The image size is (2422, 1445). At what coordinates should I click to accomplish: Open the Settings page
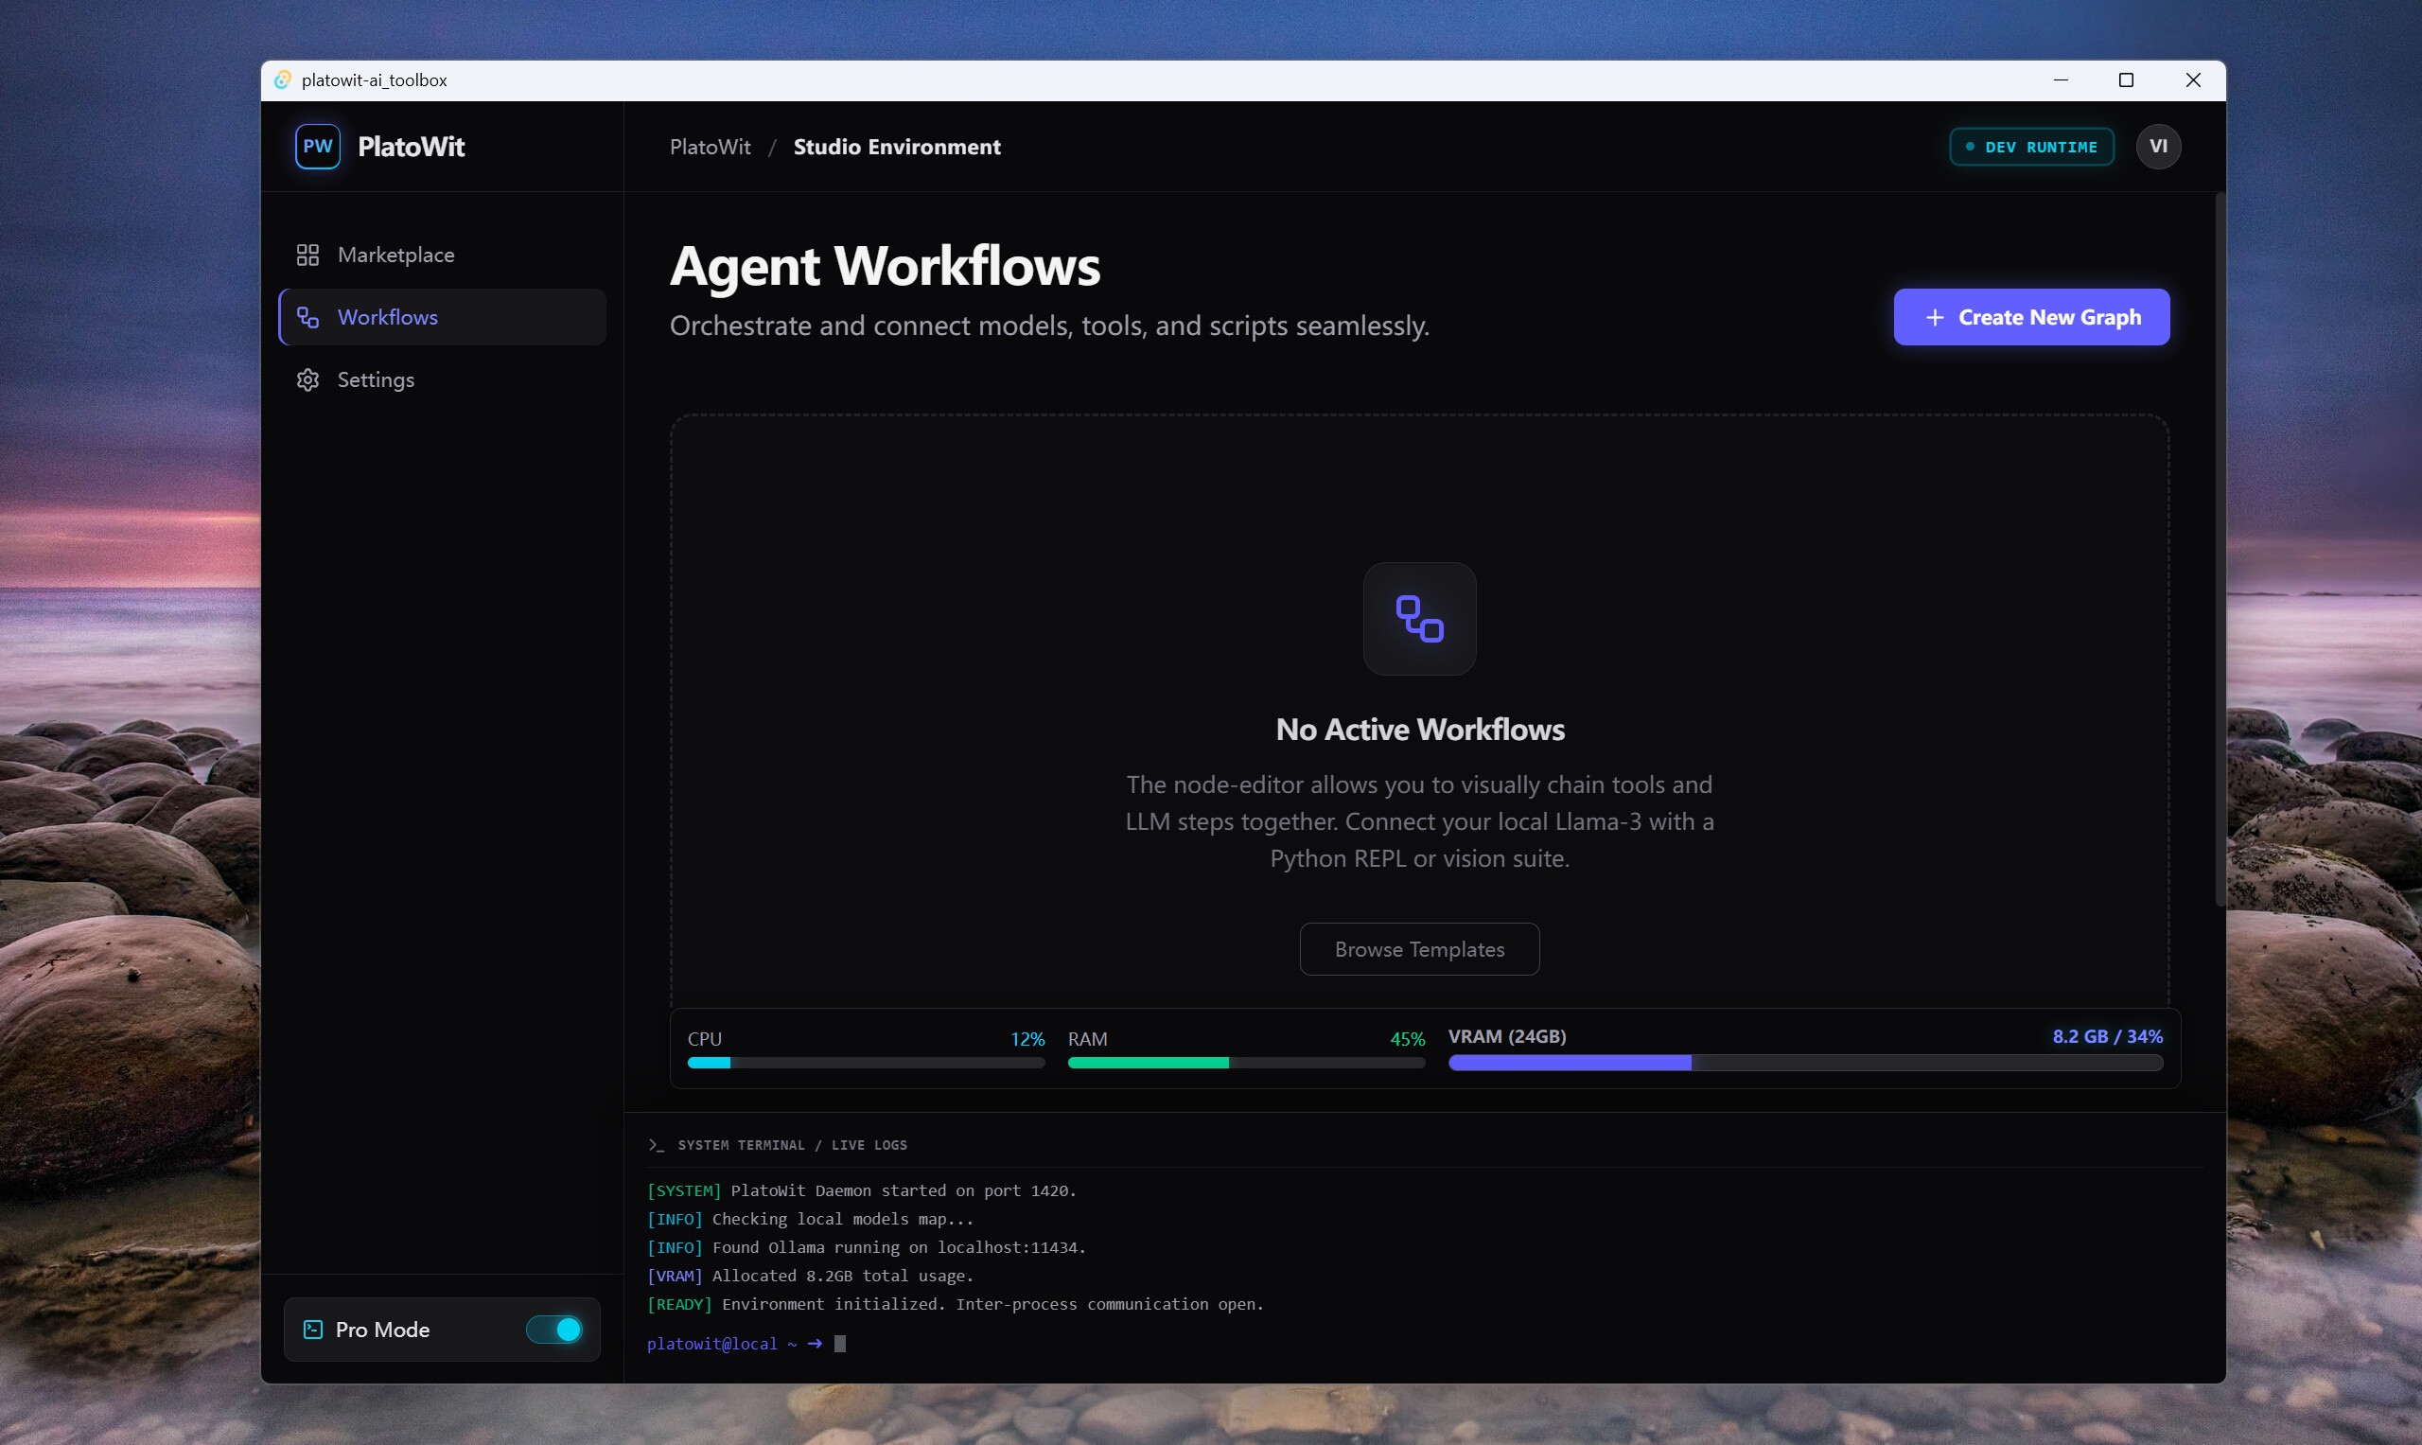[x=442, y=379]
